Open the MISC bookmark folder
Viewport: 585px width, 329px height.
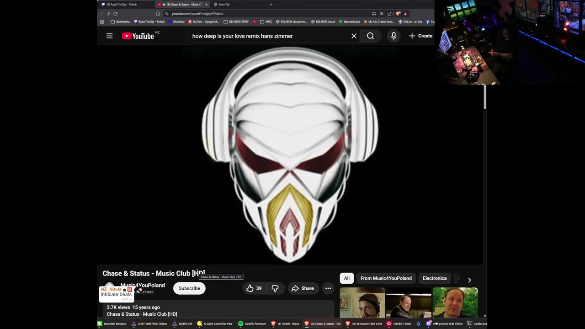pos(266,21)
